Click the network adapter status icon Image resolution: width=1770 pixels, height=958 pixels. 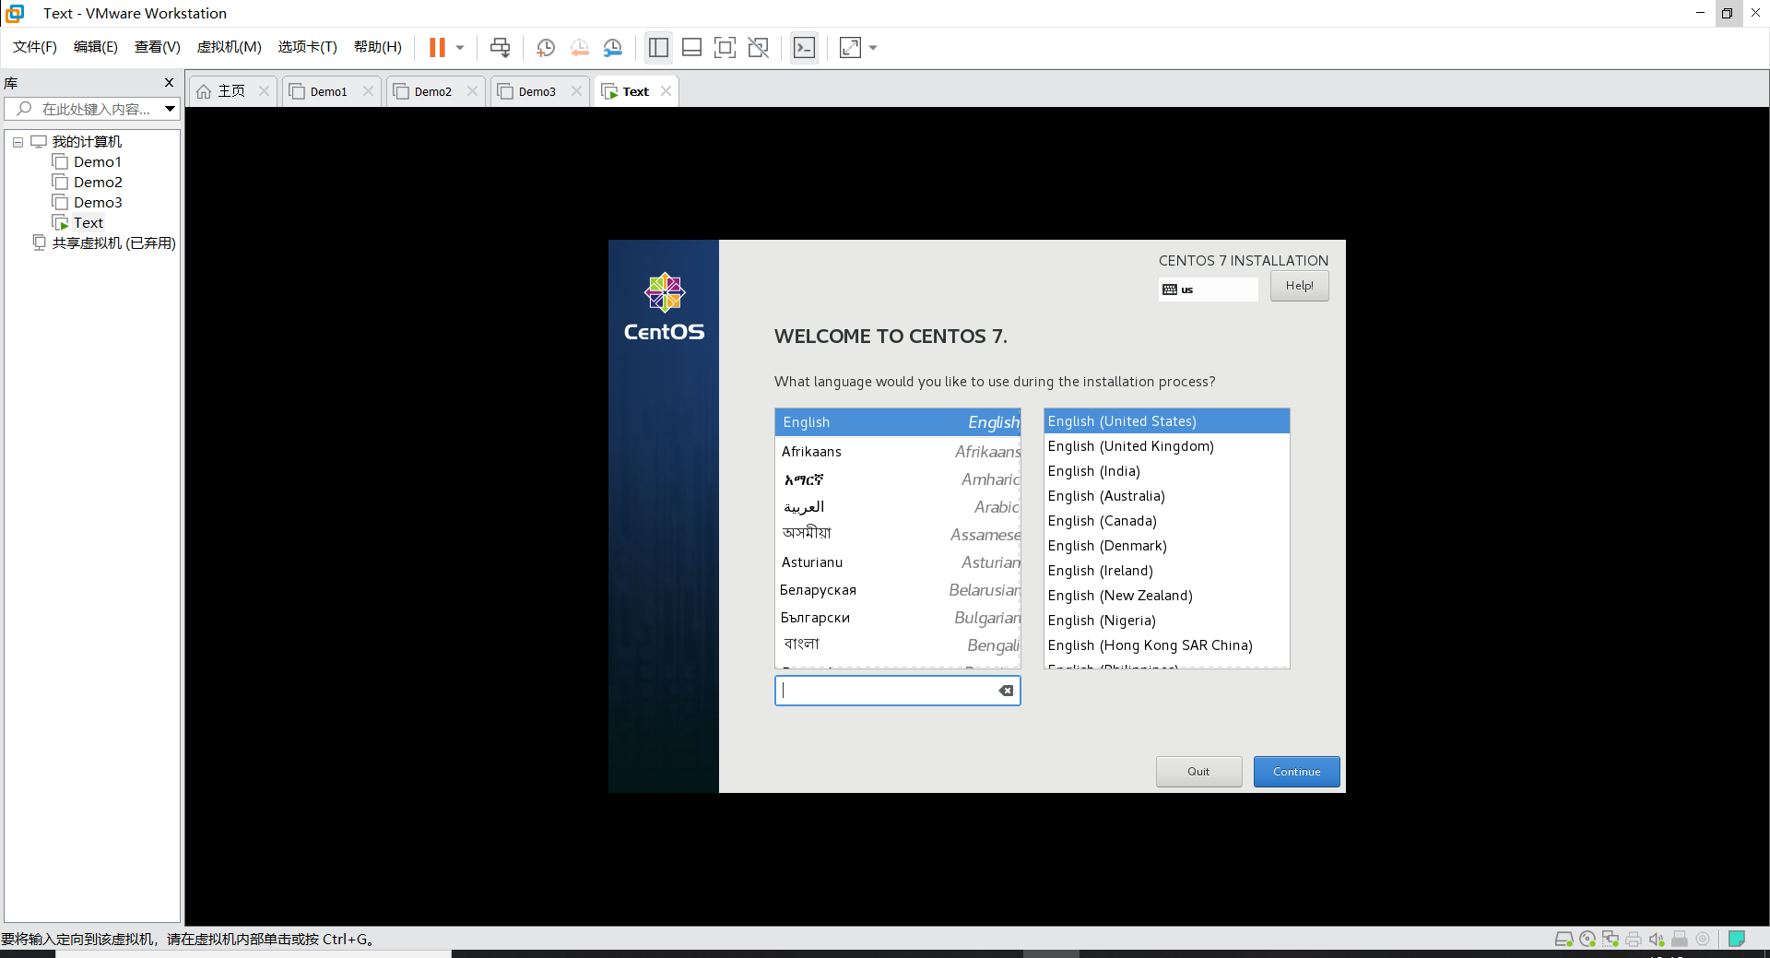pyautogui.click(x=1611, y=939)
